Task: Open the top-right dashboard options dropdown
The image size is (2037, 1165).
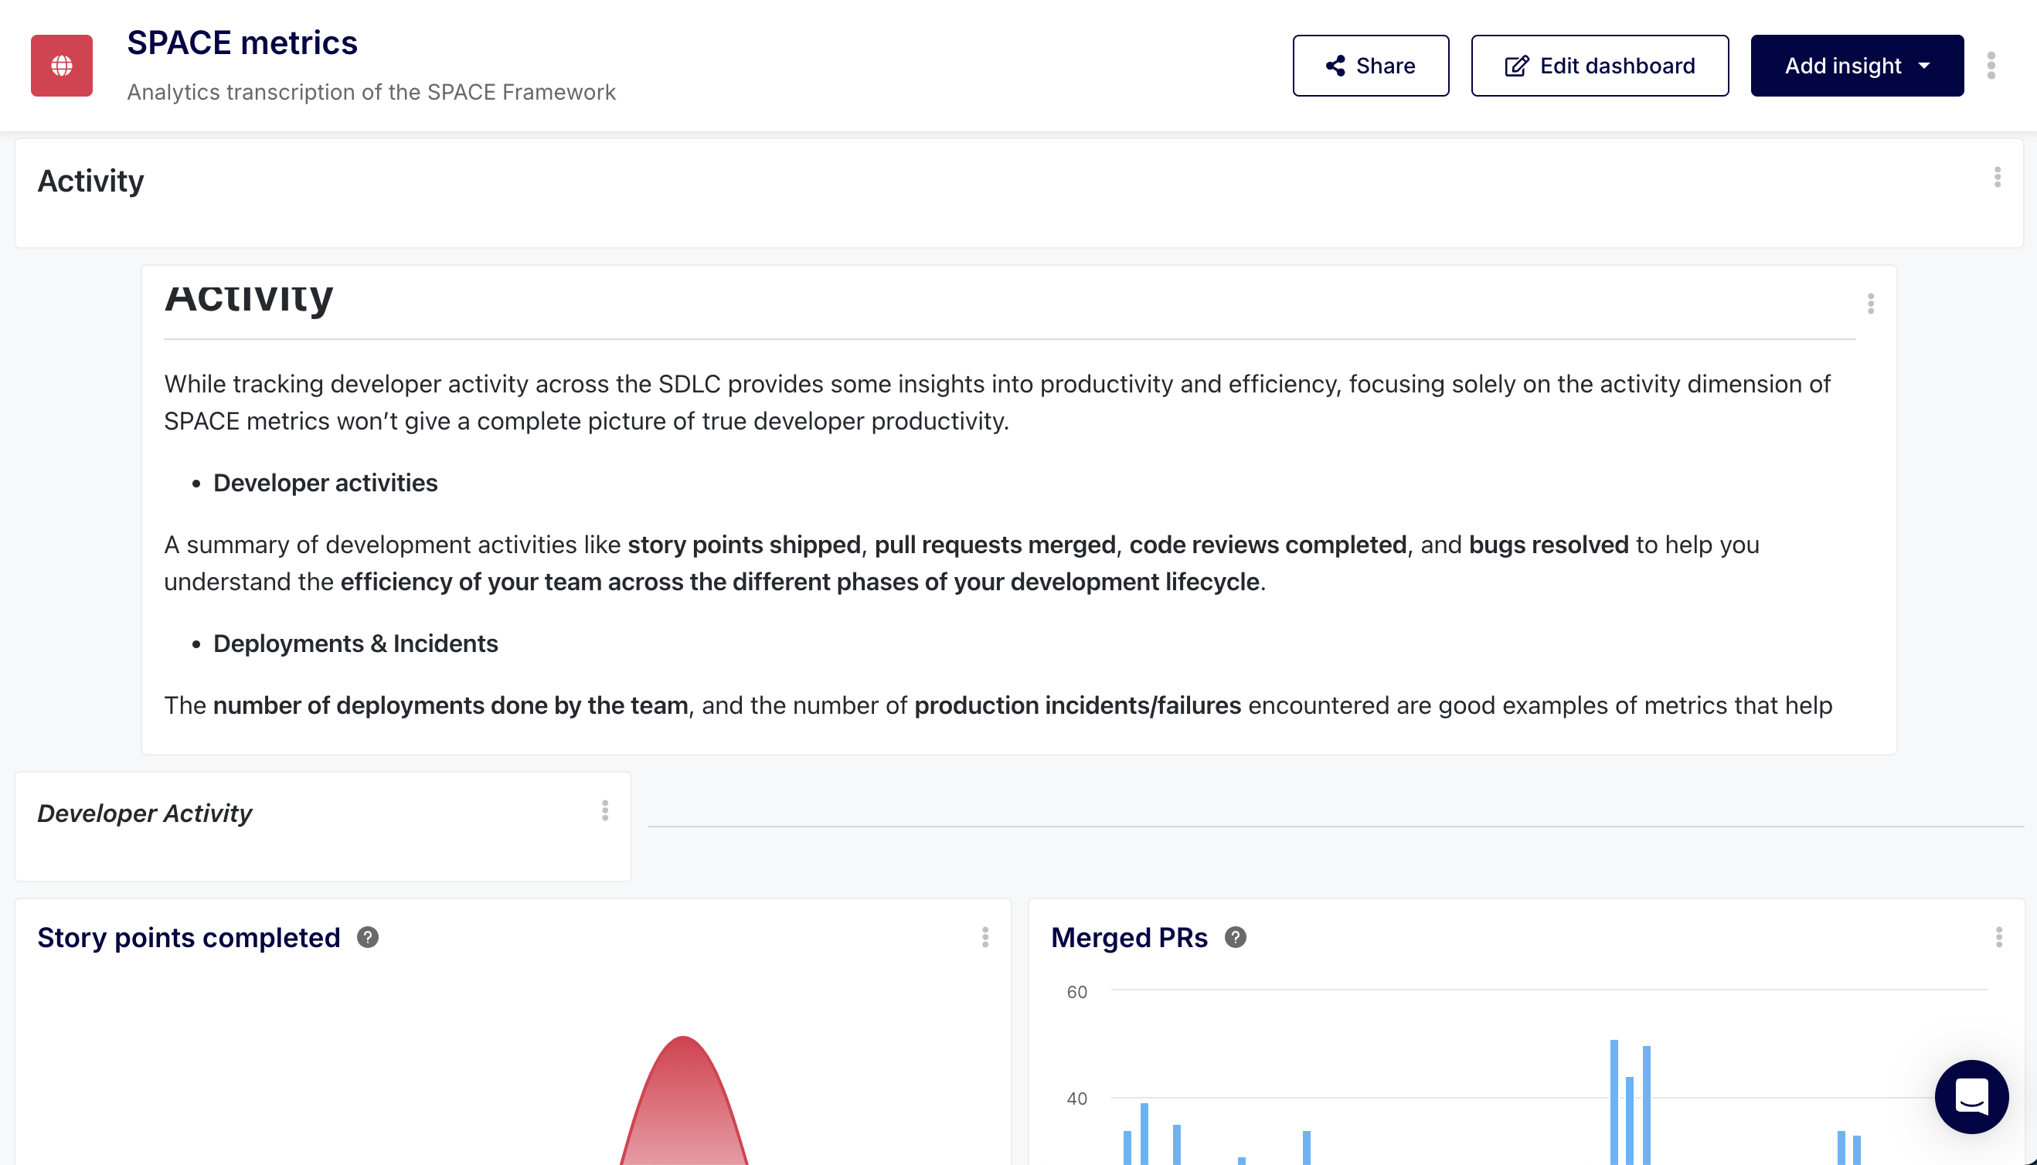Action: [x=1991, y=66]
